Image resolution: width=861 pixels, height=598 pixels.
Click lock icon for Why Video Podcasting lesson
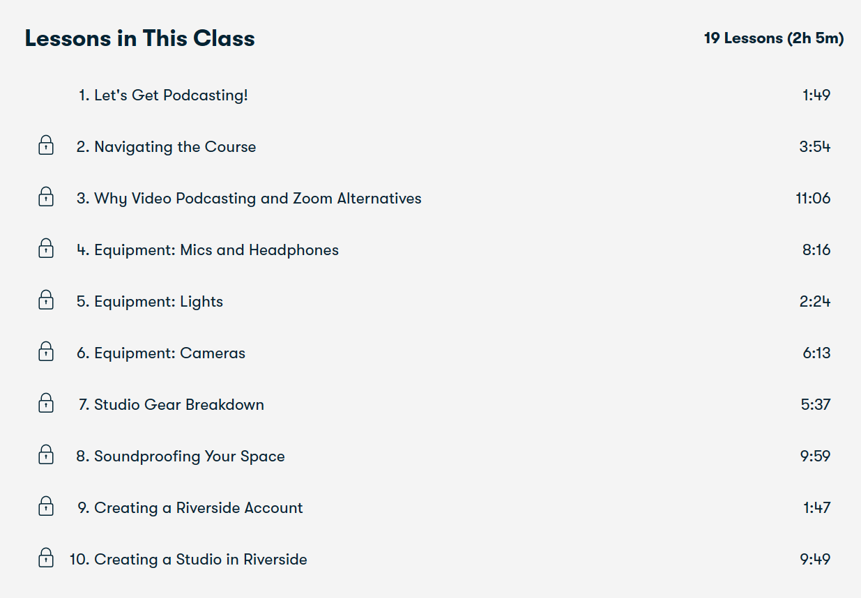pyautogui.click(x=46, y=197)
